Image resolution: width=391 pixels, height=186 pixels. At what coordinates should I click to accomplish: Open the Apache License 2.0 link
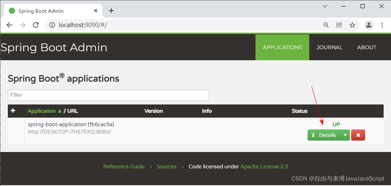tap(264, 167)
